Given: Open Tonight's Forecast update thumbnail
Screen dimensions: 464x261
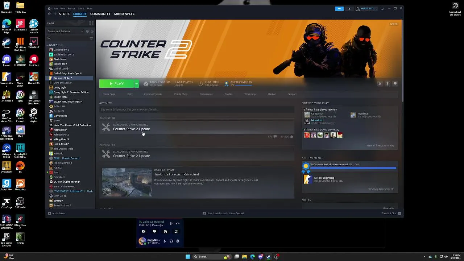Looking at the screenshot, I should pos(127,182).
